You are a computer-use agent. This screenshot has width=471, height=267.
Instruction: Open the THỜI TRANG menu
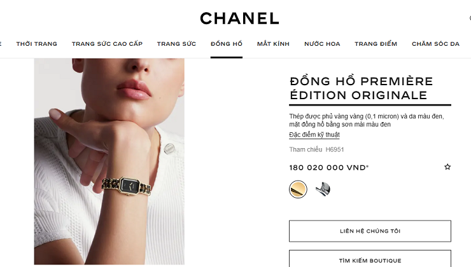point(37,44)
